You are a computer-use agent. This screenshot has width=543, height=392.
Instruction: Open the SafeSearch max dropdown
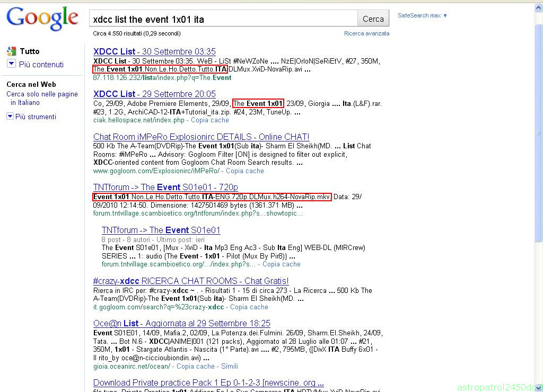(422, 15)
